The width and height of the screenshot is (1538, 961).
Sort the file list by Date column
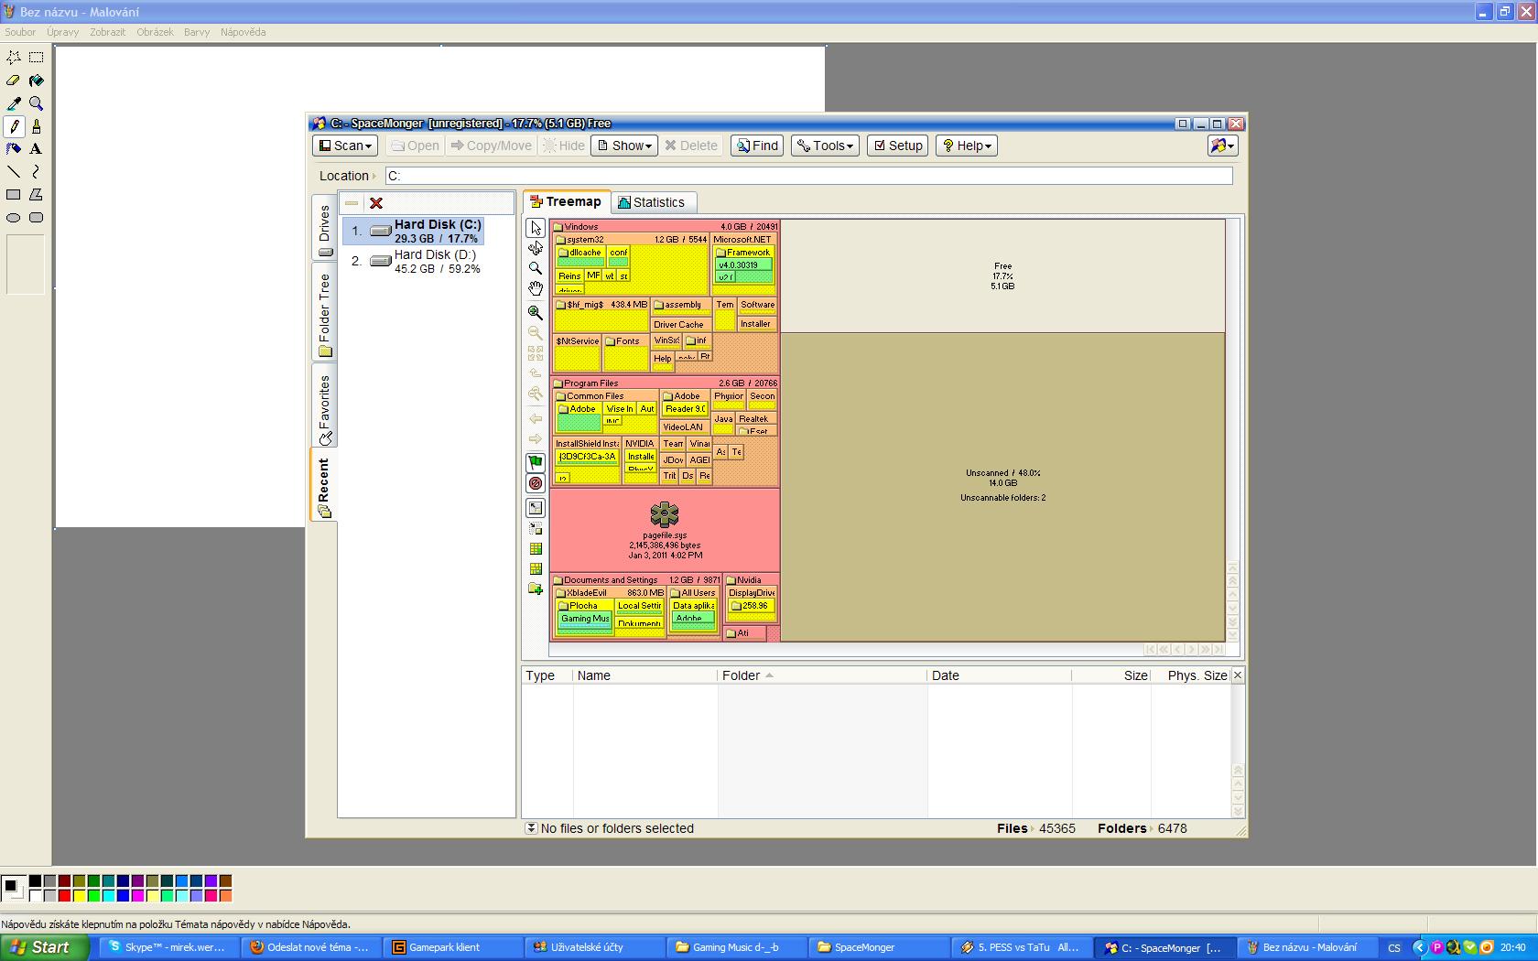coord(999,675)
